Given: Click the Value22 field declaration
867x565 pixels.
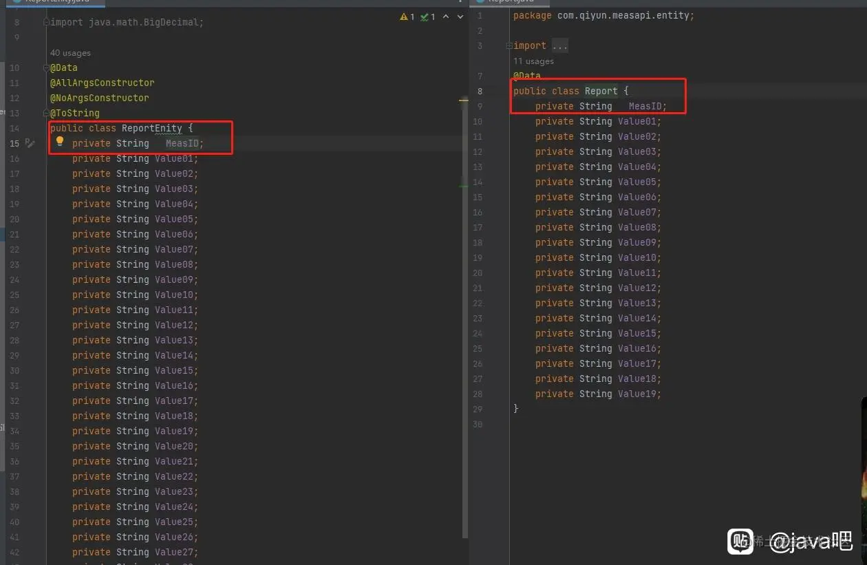Looking at the screenshot, I should click(135, 476).
